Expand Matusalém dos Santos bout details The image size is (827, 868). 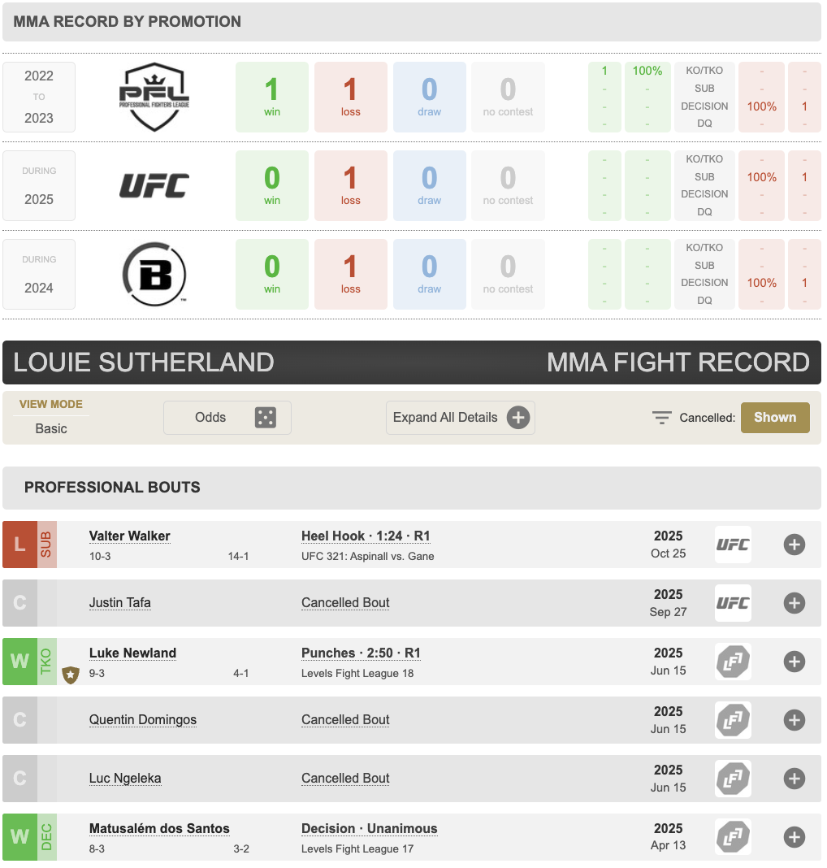point(795,837)
